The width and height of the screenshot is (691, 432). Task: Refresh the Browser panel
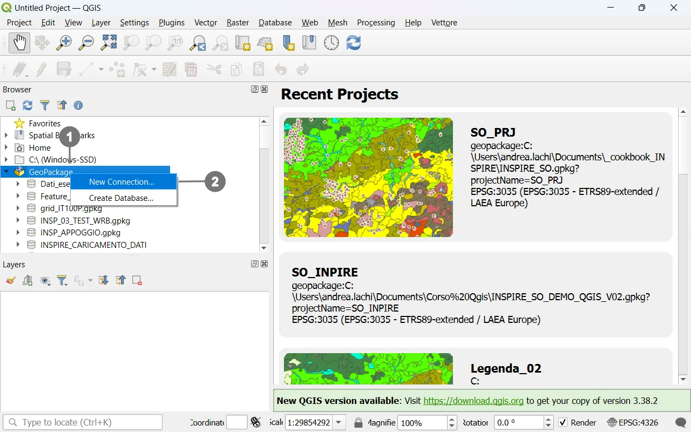point(28,105)
